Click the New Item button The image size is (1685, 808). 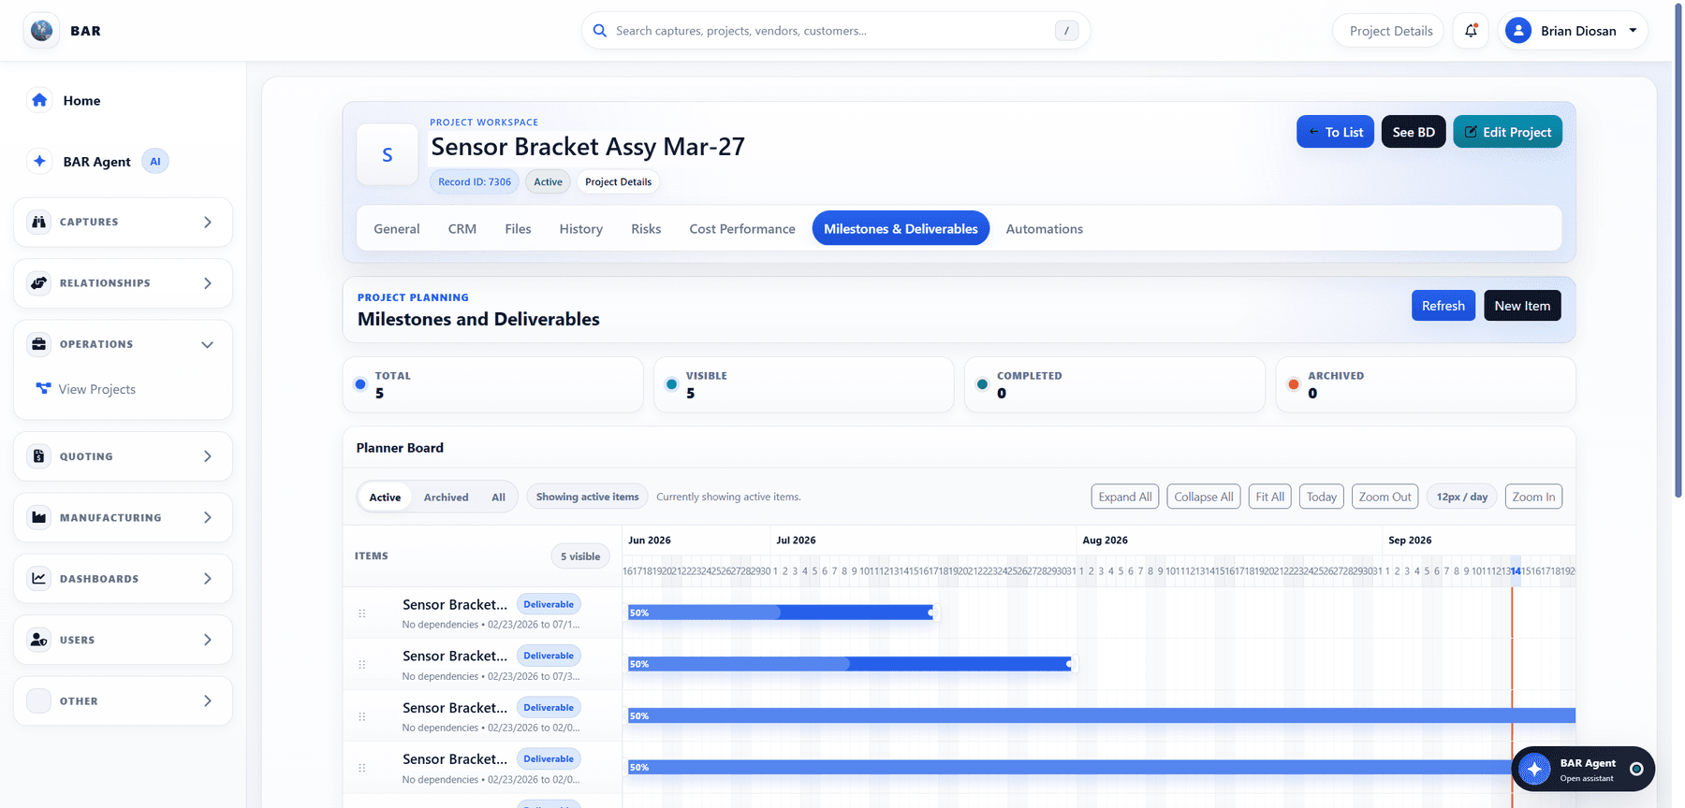[1522, 306]
